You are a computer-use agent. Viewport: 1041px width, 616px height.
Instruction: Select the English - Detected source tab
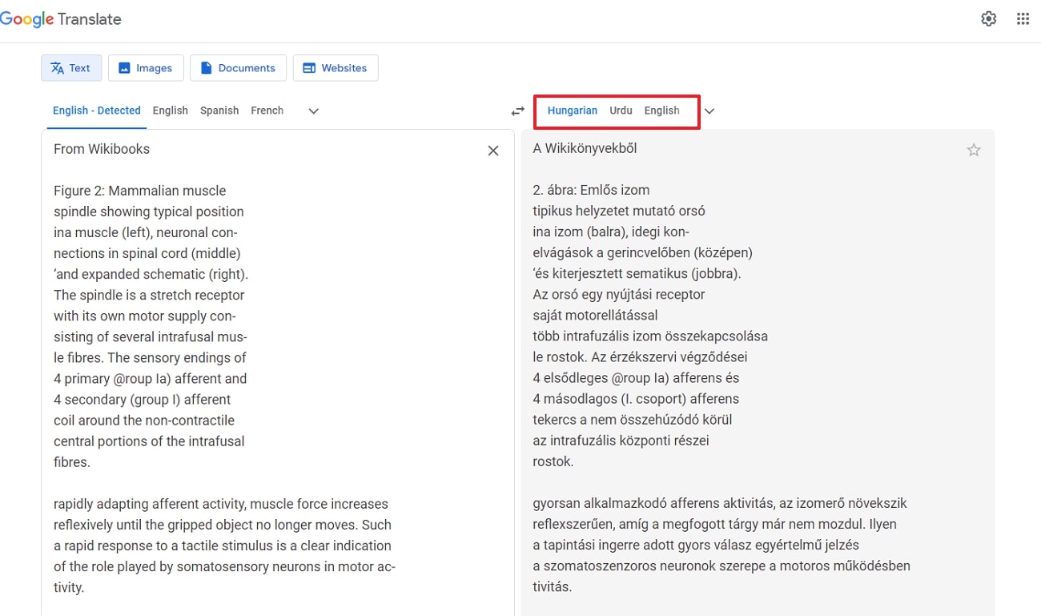pos(97,111)
